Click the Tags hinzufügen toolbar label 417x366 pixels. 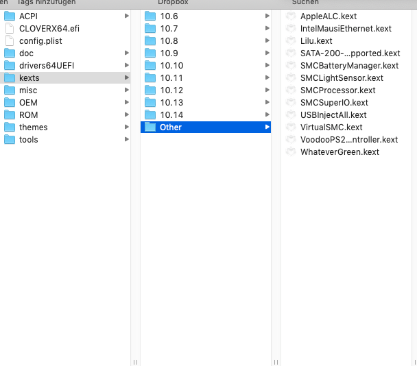click(x=46, y=2)
